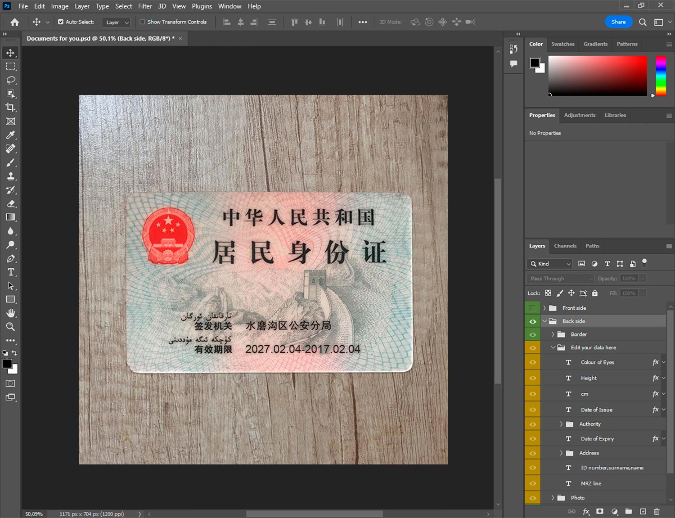Click the Share button
Image resolution: width=675 pixels, height=518 pixels.
(x=618, y=22)
